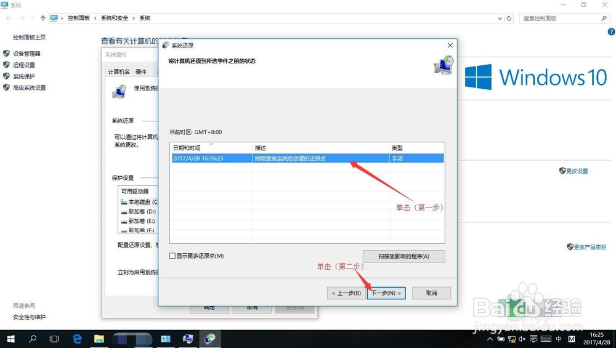Close the 系统还原 dialog
616x348 pixels.
point(450,46)
